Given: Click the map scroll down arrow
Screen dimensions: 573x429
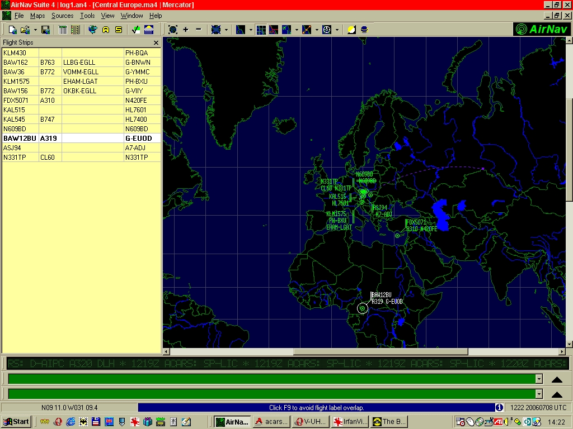Looking at the screenshot, I should pos(569,344).
